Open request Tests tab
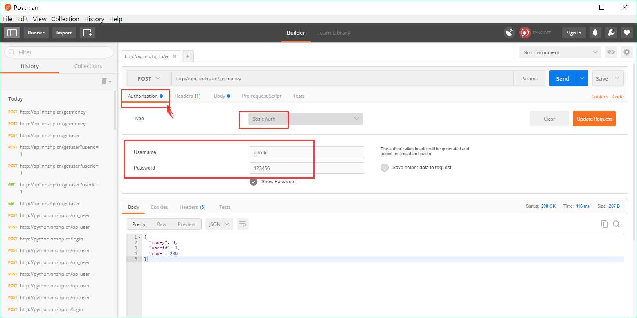The height and width of the screenshot is (318, 637). [299, 96]
